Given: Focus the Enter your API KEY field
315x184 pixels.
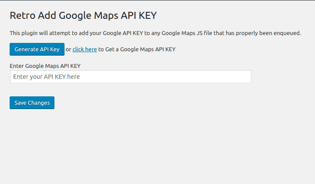Looking at the screenshot, I should tap(130, 77).
